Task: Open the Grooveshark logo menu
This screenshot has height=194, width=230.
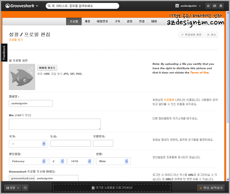Action: [x=22, y=6]
